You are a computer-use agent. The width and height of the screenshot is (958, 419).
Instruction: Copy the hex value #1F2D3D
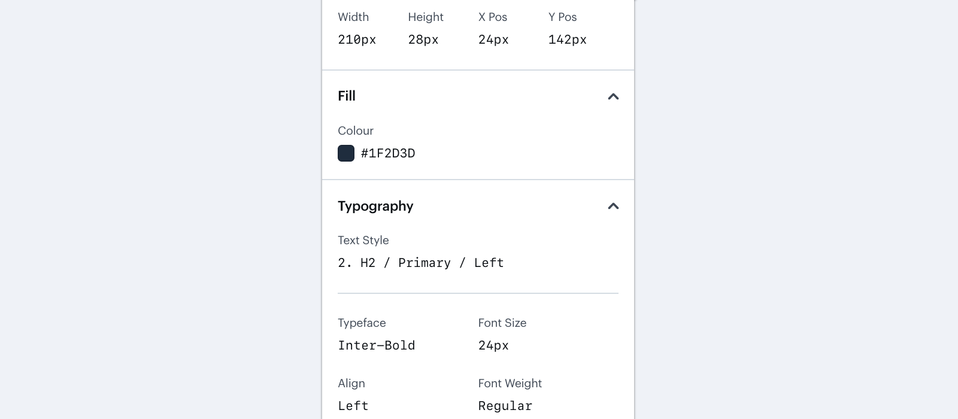(x=388, y=153)
